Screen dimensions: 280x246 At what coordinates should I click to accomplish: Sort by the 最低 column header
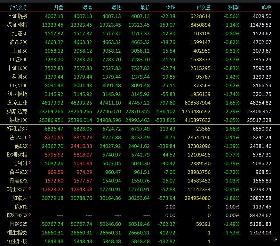116,7
